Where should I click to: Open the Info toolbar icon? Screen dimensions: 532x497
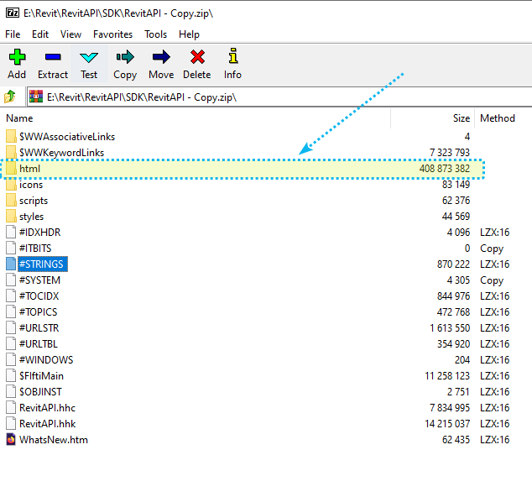(232, 57)
